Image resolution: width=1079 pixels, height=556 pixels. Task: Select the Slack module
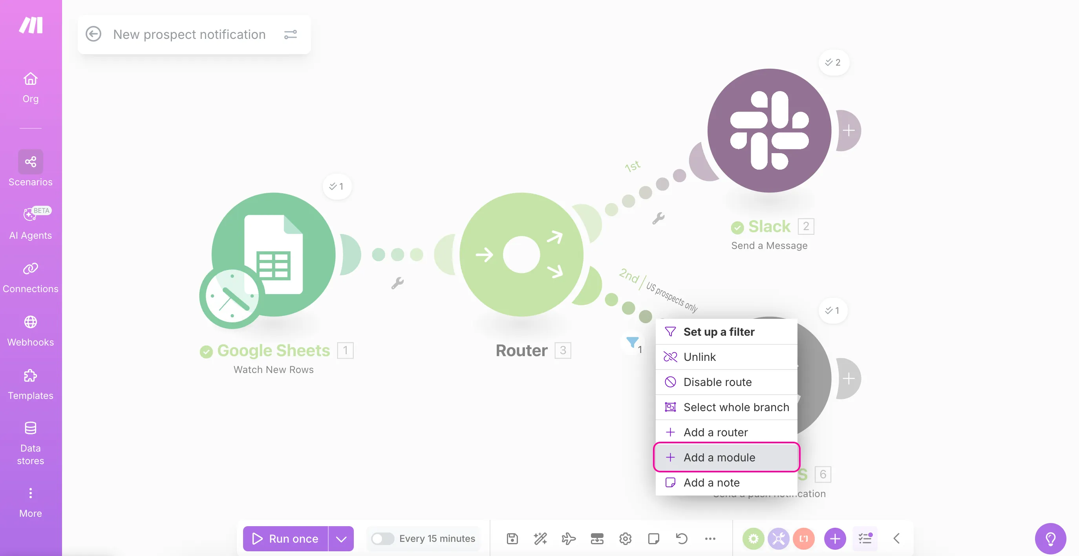pos(770,130)
